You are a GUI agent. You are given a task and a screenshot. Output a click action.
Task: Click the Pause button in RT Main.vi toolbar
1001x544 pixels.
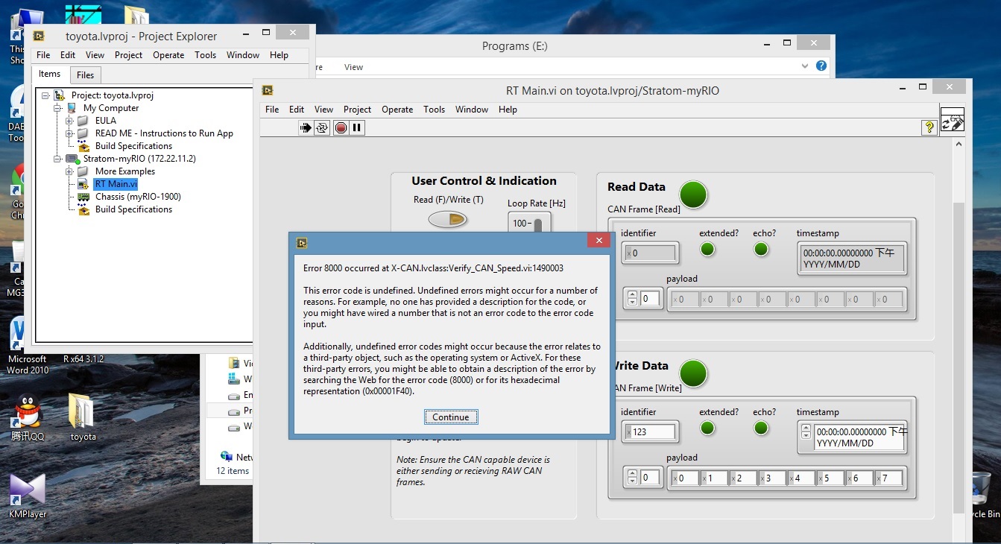[x=357, y=127]
